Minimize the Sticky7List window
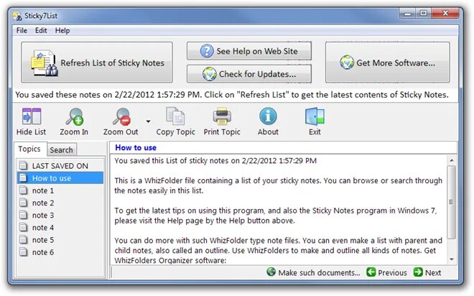 pyautogui.click(x=407, y=14)
